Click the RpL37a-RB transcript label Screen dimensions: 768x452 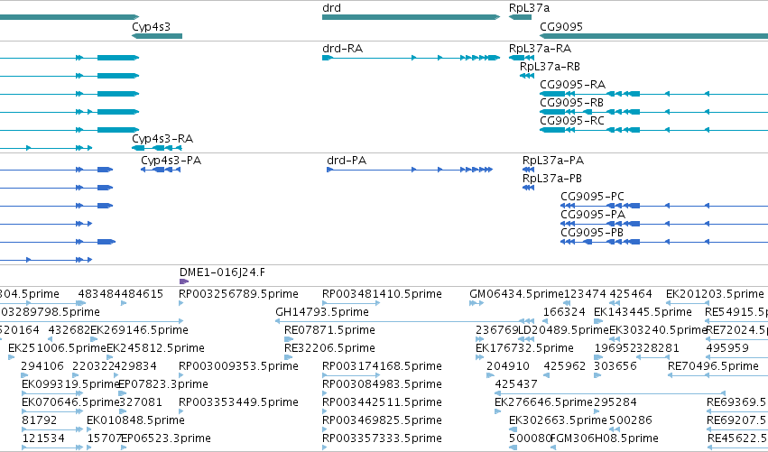(550, 67)
